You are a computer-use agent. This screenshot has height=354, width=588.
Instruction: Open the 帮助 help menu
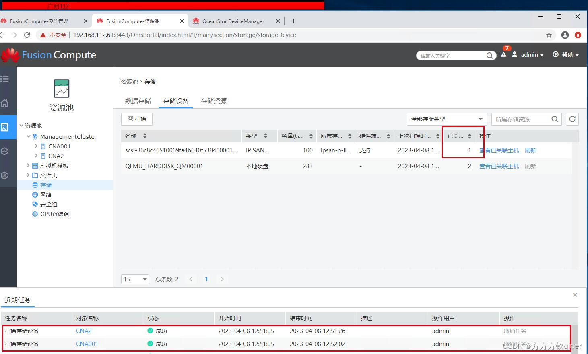565,55
